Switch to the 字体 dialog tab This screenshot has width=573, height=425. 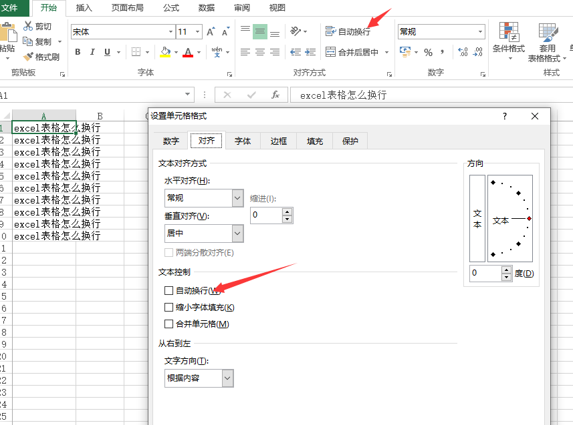click(243, 141)
